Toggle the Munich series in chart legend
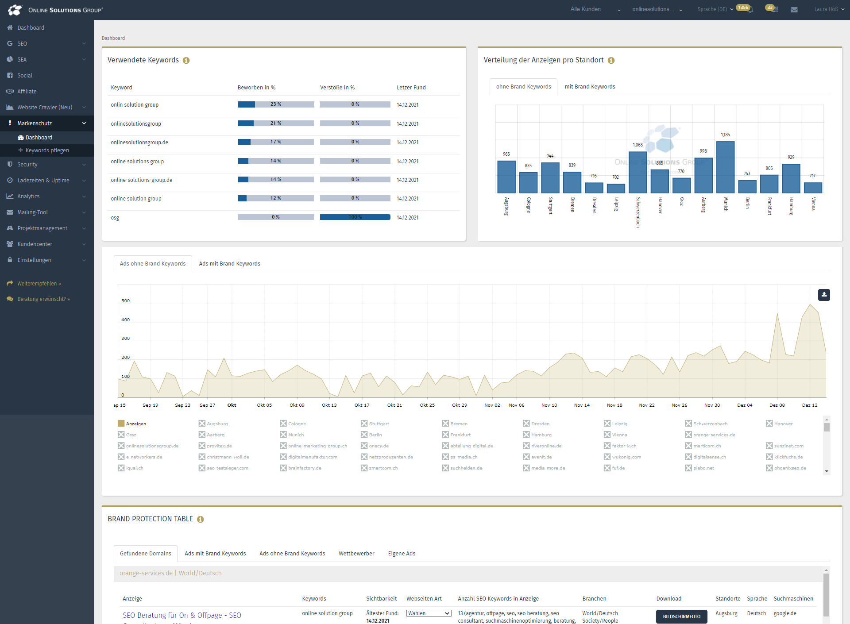The width and height of the screenshot is (850, 624). pos(283,435)
